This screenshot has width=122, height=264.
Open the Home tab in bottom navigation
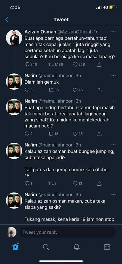tap(15, 247)
